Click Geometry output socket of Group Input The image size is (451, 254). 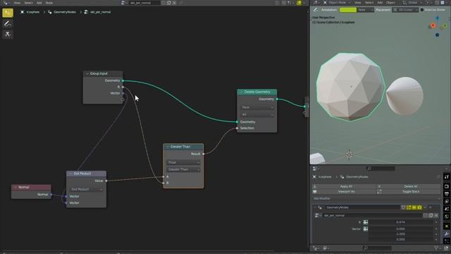click(123, 80)
